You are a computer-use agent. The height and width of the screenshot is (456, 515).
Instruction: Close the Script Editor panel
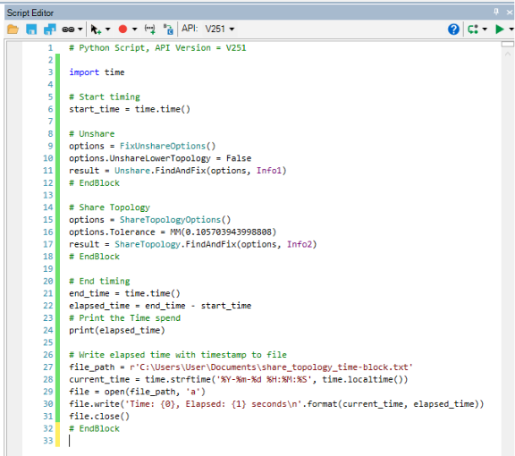[x=509, y=13]
